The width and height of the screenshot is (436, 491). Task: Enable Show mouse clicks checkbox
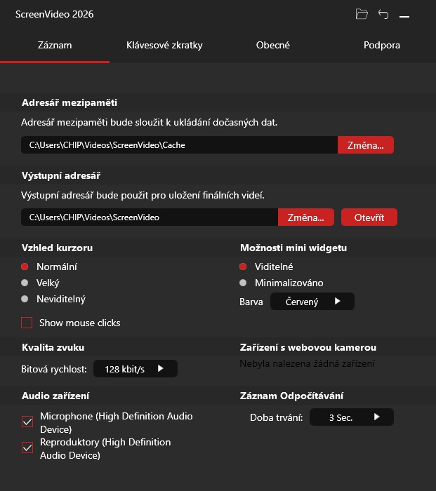(x=27, y=323)
